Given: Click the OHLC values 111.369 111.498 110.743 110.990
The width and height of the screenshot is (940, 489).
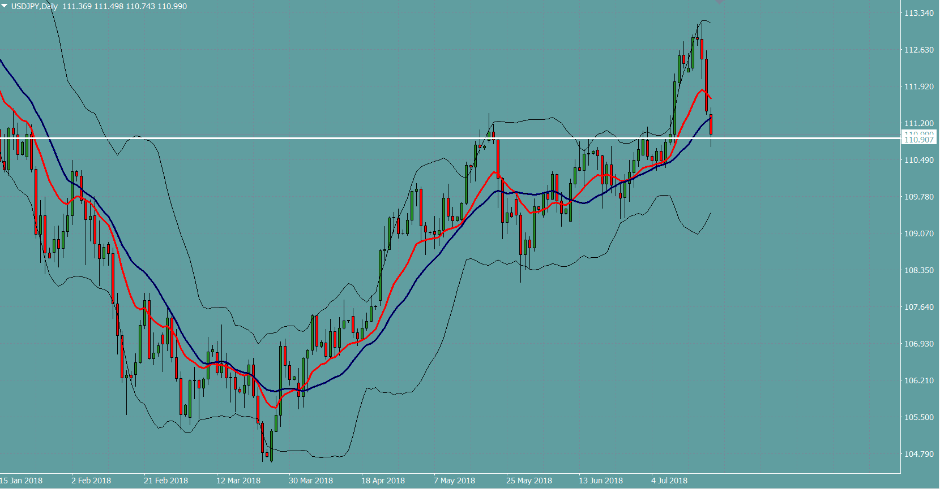Looking at the screenshot, I should [125, 6].
